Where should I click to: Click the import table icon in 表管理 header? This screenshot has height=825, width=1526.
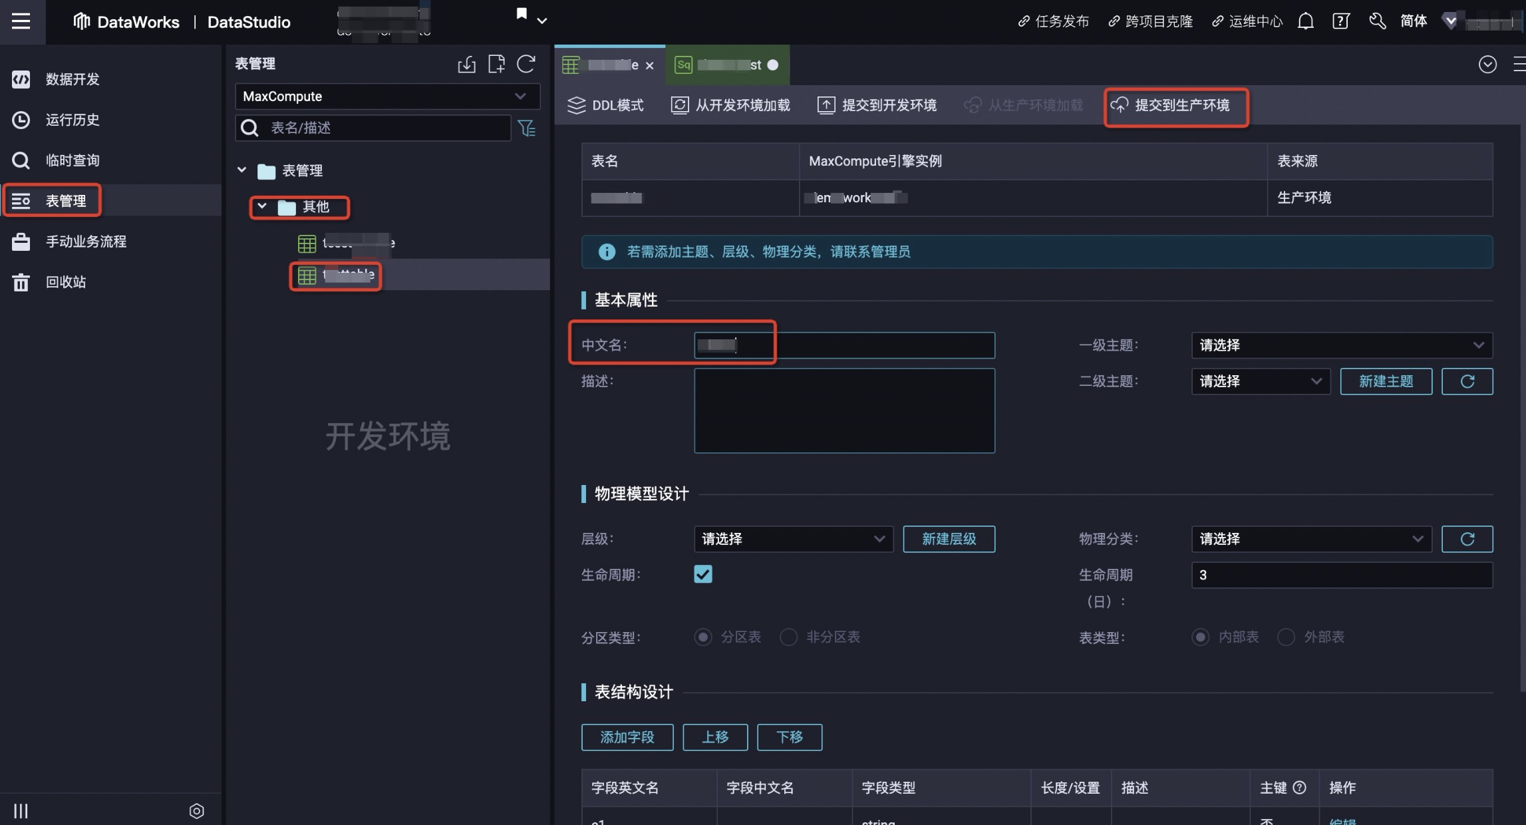(467, 64)
